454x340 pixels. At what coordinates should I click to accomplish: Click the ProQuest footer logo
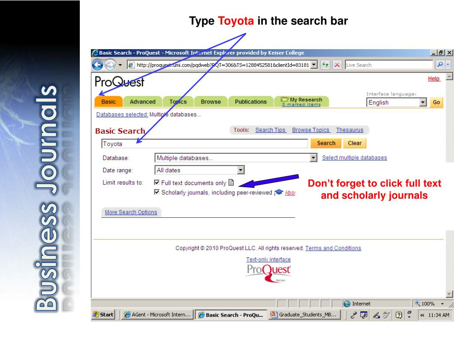pyautogui.click(x=268, y=273)
